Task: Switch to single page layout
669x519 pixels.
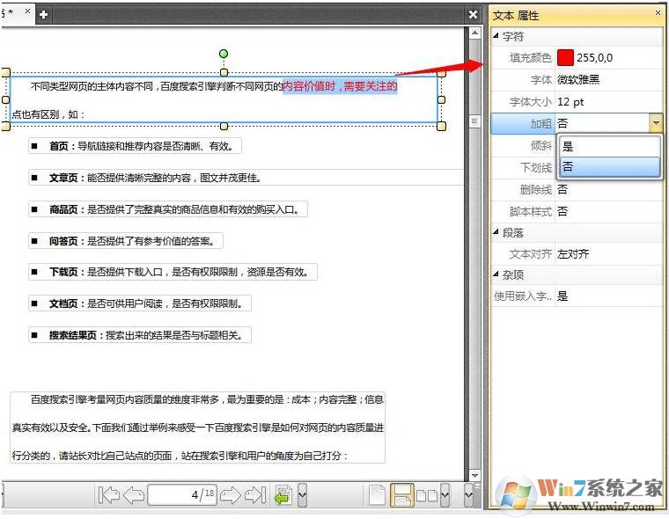Action: coord(377,495)
